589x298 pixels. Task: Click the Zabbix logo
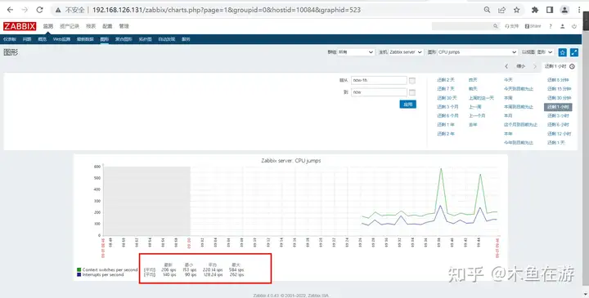[20, 26]
